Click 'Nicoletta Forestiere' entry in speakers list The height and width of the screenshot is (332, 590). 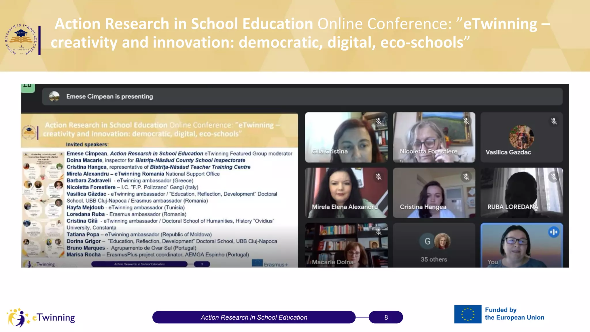[x=133, y=187]
